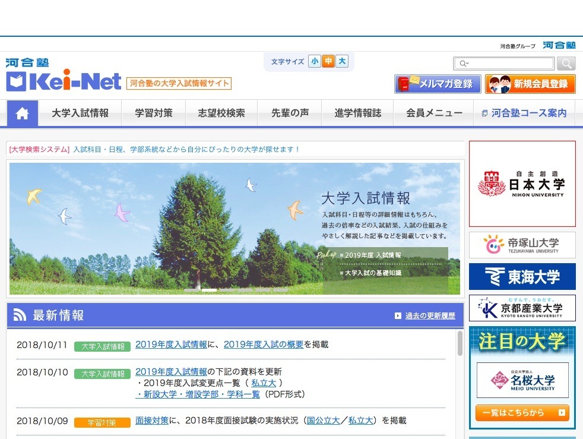Expand the 会員メニュー menu
The width and height of the screenshot is (583, 439).
coord(434,113)
